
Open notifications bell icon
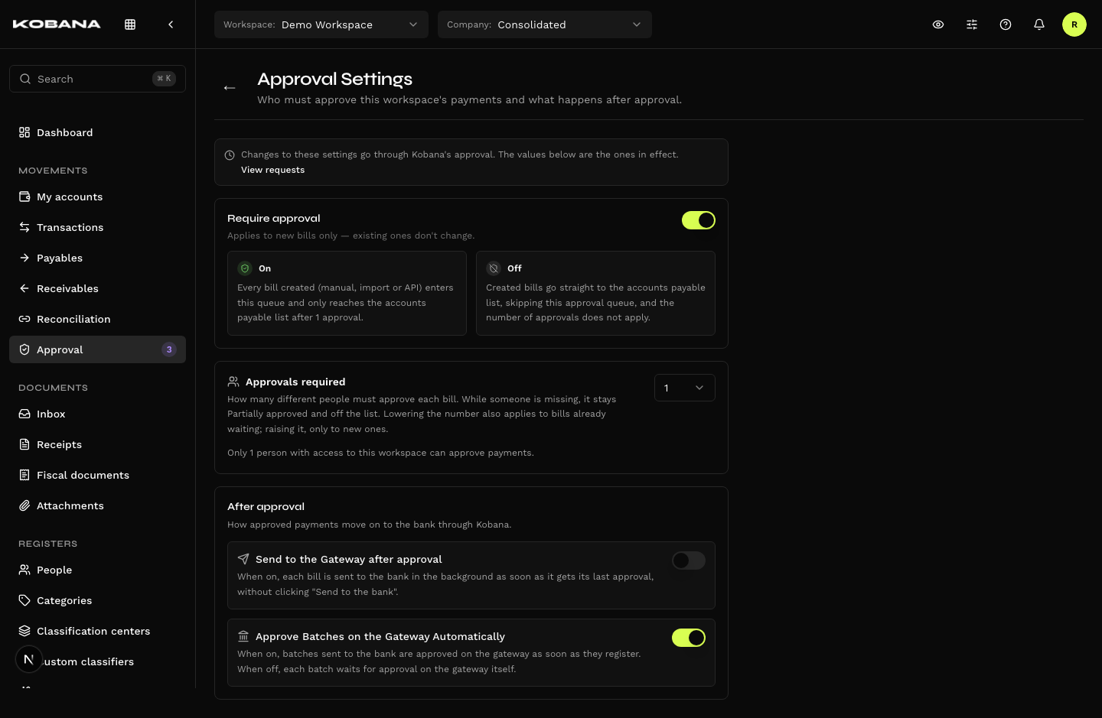(1039, 24)
